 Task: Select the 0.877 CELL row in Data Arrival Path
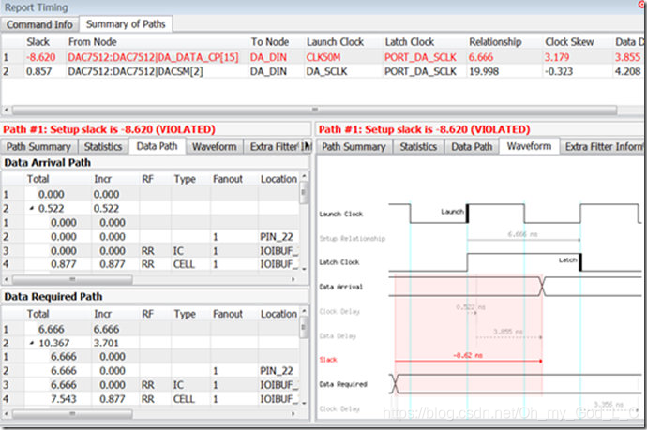click(x=150, y=264)
